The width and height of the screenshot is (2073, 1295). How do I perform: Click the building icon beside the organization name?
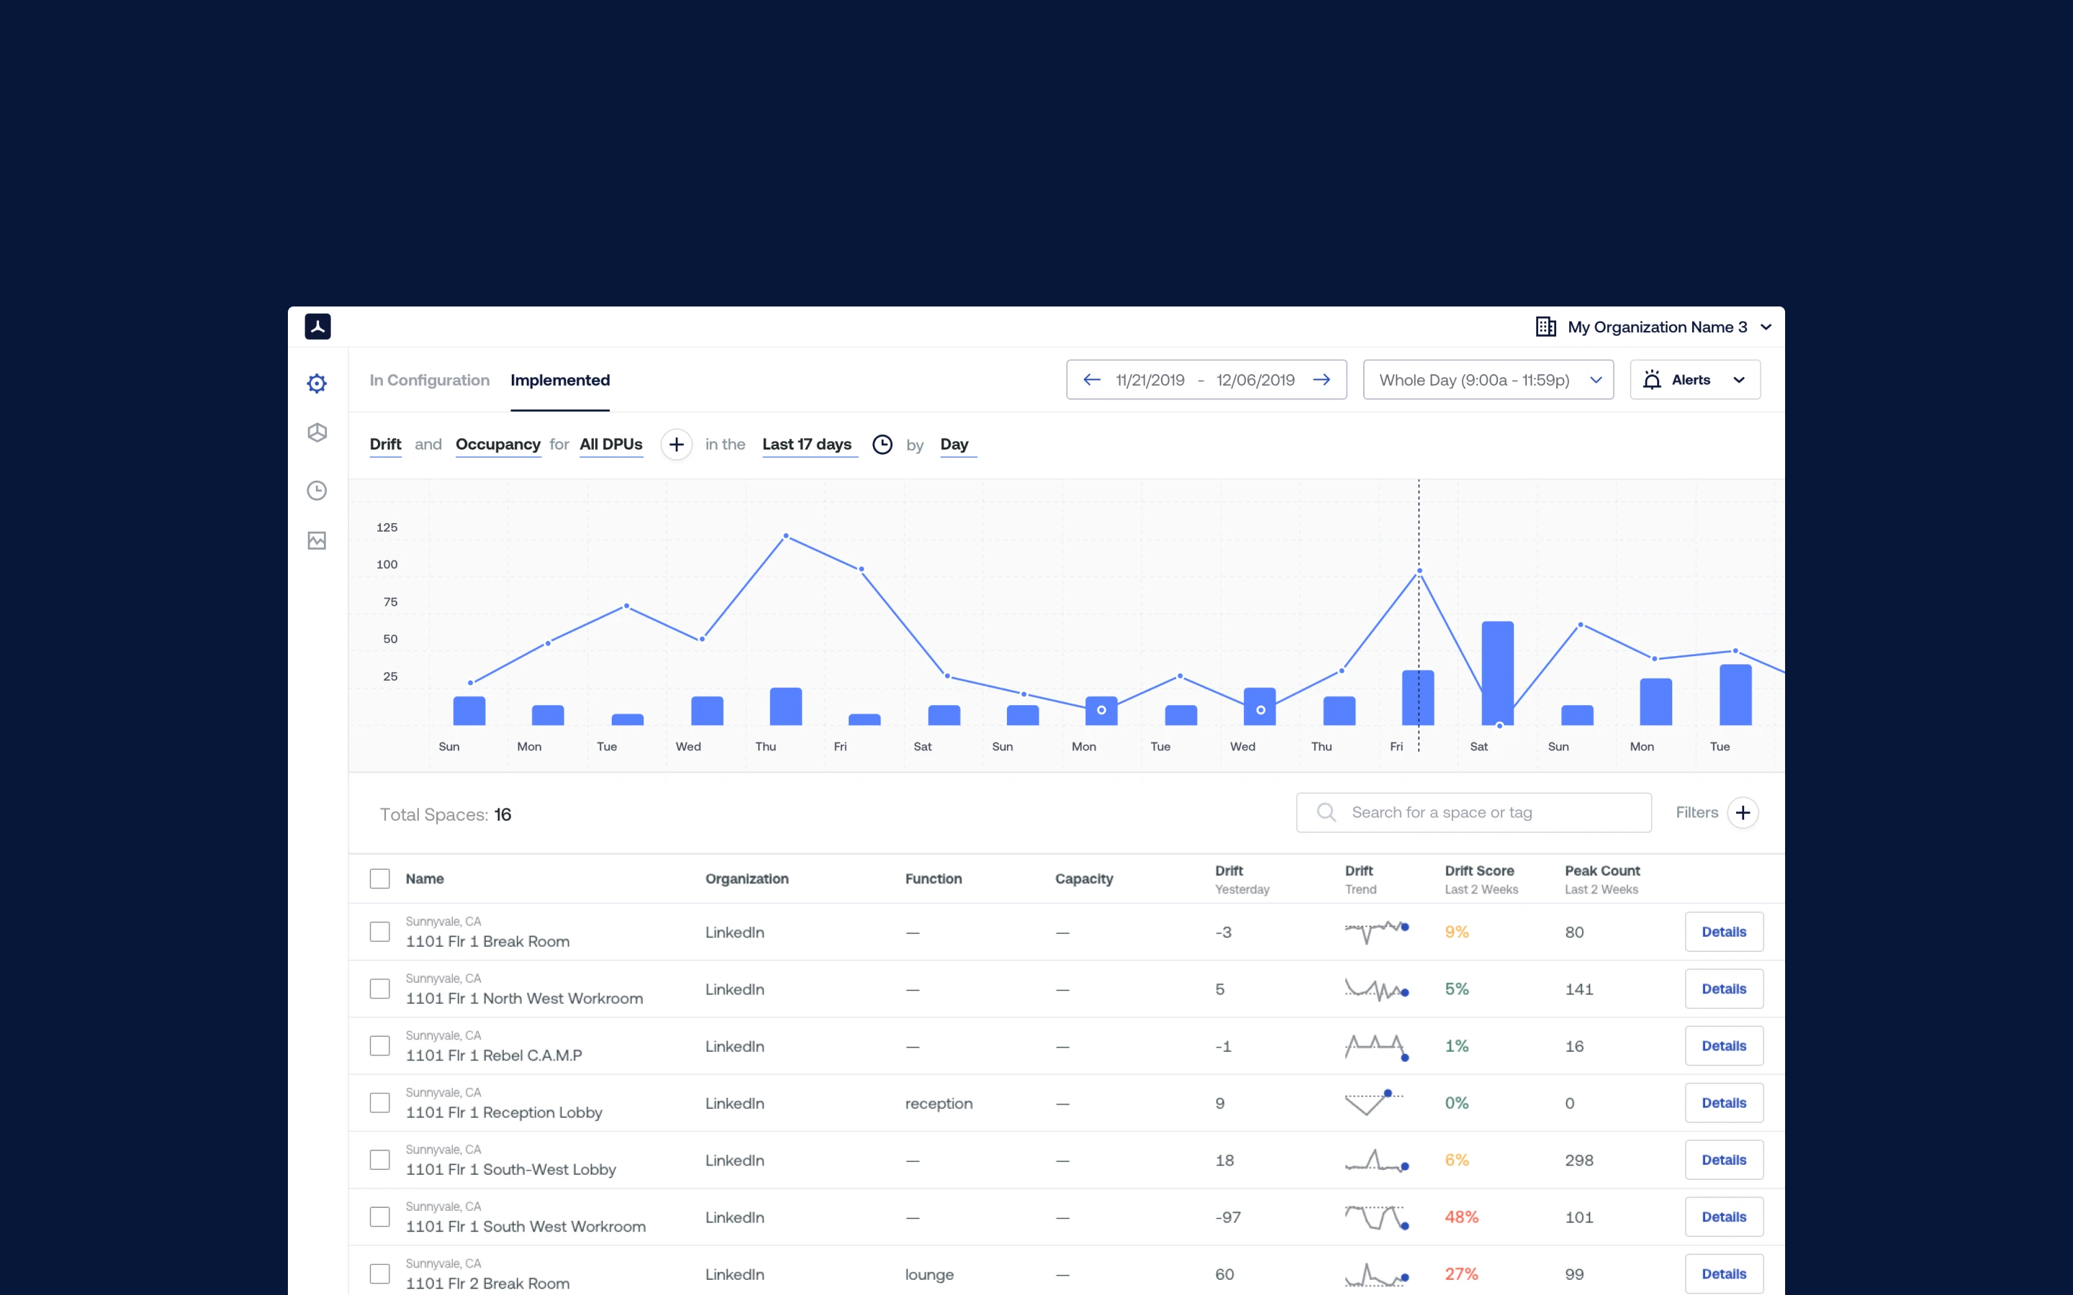[1545, 327]
